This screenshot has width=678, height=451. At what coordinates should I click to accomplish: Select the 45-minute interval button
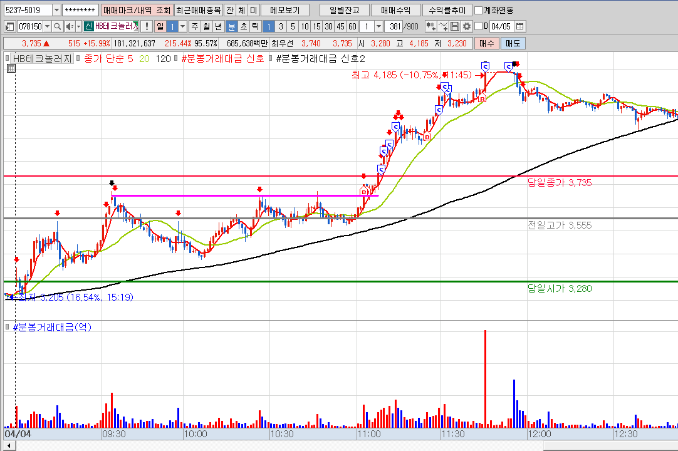tap(340, 26)
